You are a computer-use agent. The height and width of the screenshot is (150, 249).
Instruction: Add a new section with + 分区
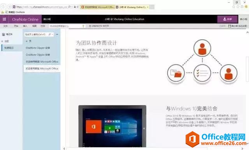click(x=5, y=41)
